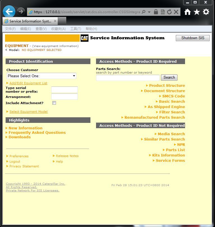This screenshot has height=227, width=215.
Task: Open the browser Tools gear icon
Action: tap(206, 12)
